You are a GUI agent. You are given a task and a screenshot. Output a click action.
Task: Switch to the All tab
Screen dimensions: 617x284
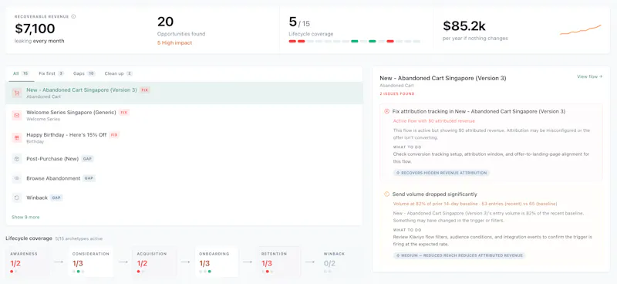(x=21, y=73)
